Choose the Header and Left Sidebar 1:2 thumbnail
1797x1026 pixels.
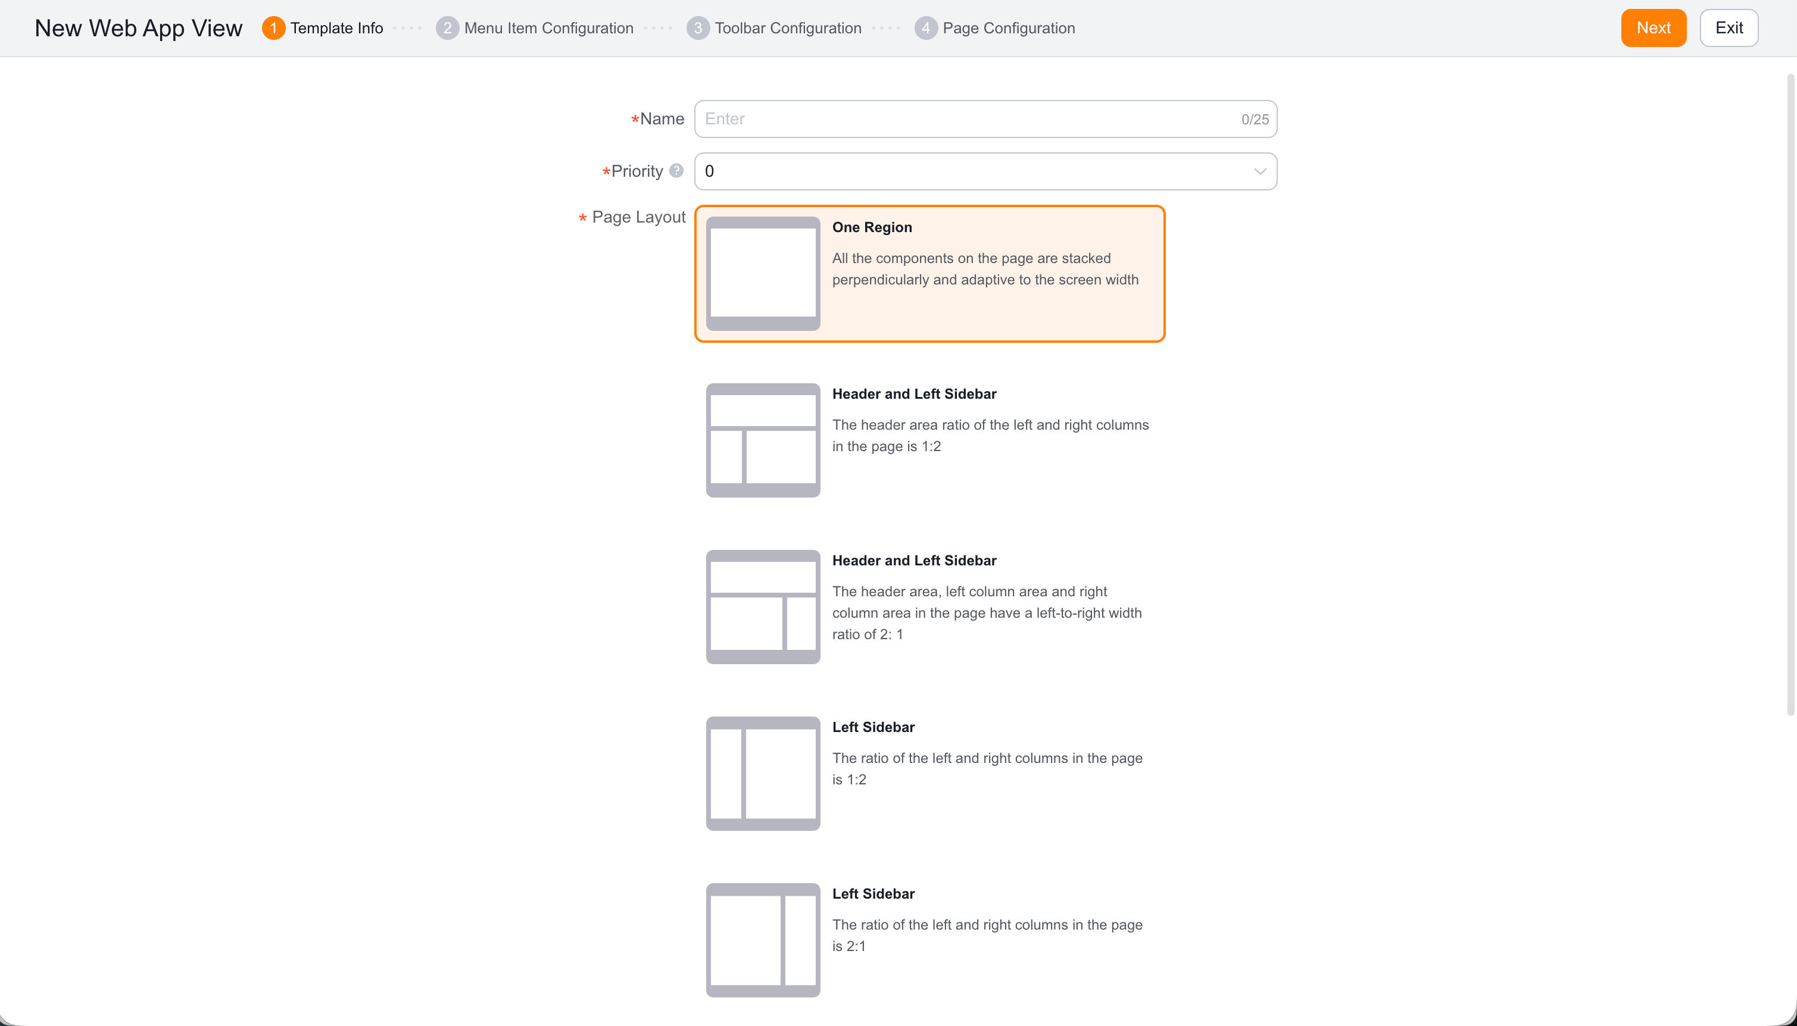[x=763, y=440]
